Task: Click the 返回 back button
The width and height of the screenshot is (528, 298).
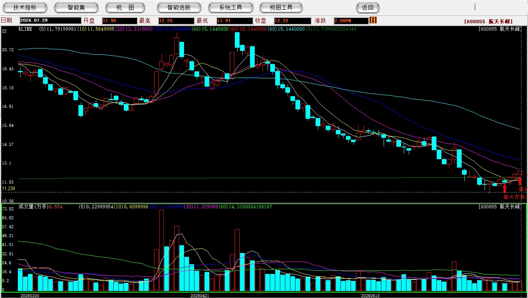Action: click(x=368, y=7)
